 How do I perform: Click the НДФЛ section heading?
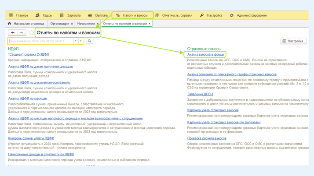click(13, 49)
